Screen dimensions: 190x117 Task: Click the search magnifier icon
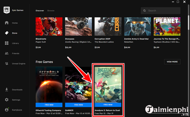(x=144, y=11)
